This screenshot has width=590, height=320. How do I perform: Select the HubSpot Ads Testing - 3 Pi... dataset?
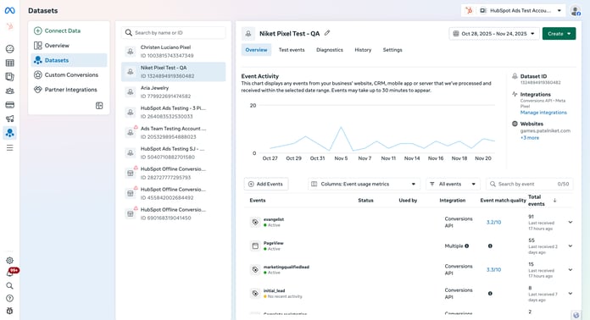[x=174, y=113]
